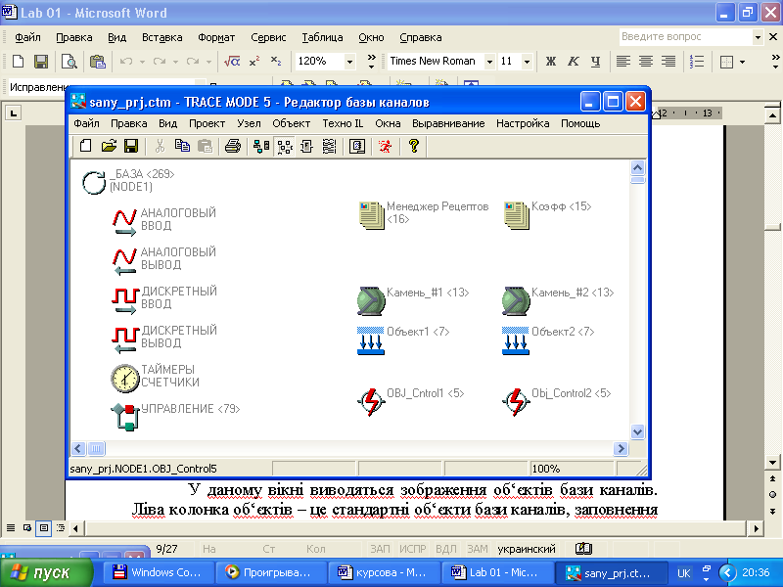Open TRACE MODE Выравнивание menu
This screenshot has width=783, height=587.
coord(448,123)
